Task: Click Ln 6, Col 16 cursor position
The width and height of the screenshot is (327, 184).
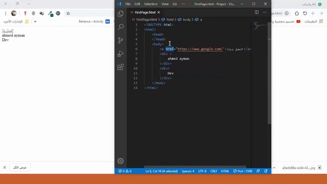Action: click(x=161, y=171)
